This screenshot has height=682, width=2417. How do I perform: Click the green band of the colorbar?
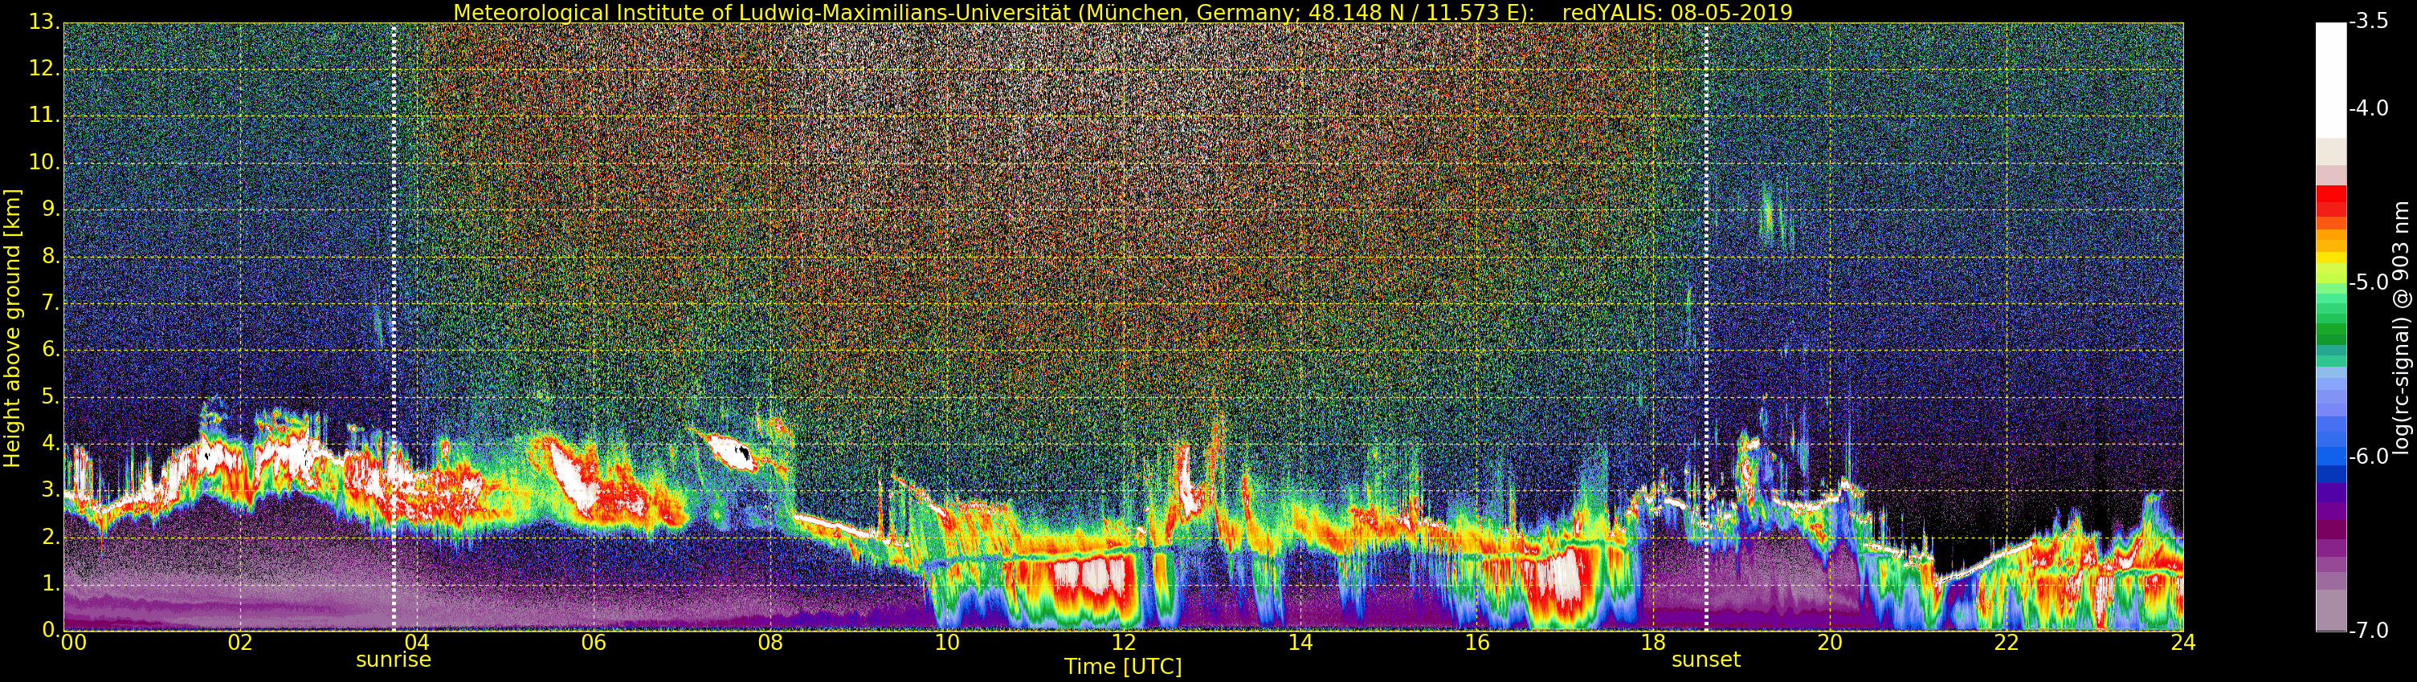pos(2331,323)
